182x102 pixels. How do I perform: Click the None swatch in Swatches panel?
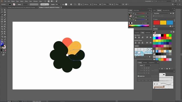154,35
